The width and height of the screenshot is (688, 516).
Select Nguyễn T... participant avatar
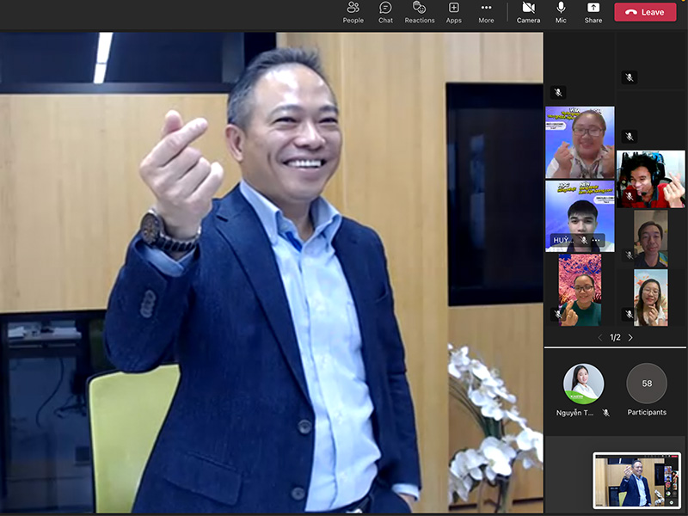click(583, 384)
